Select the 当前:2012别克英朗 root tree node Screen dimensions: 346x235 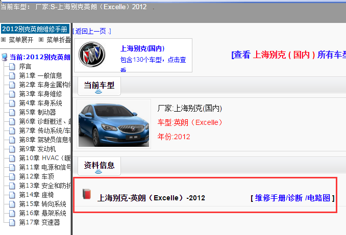click(40, 57)
